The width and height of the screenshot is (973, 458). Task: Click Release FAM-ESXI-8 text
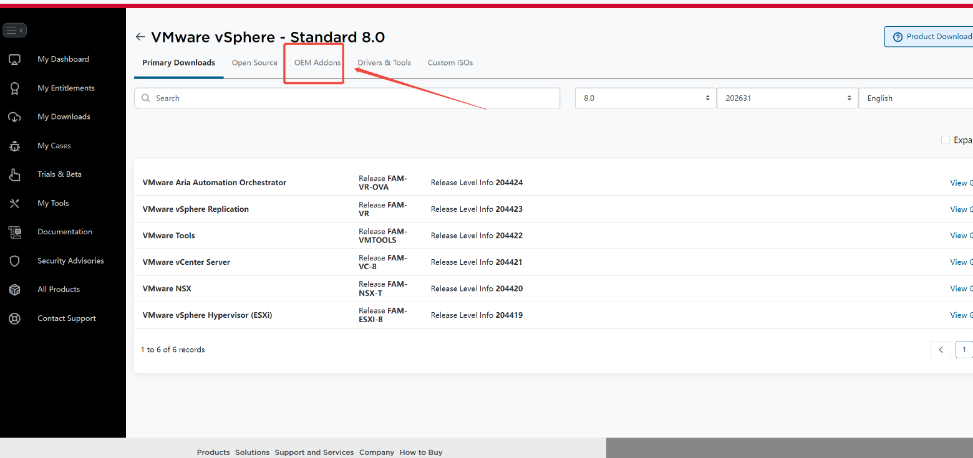click(383, 315)
